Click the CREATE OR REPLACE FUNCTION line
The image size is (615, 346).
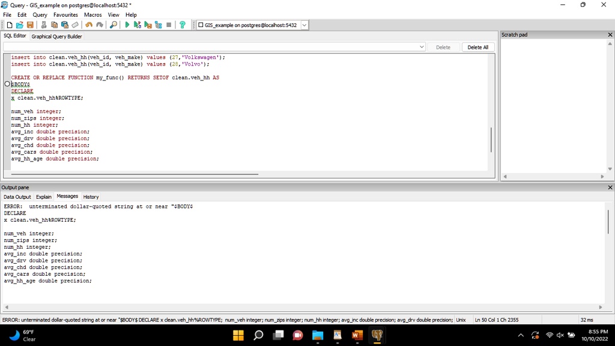click(x=115, y=77)
